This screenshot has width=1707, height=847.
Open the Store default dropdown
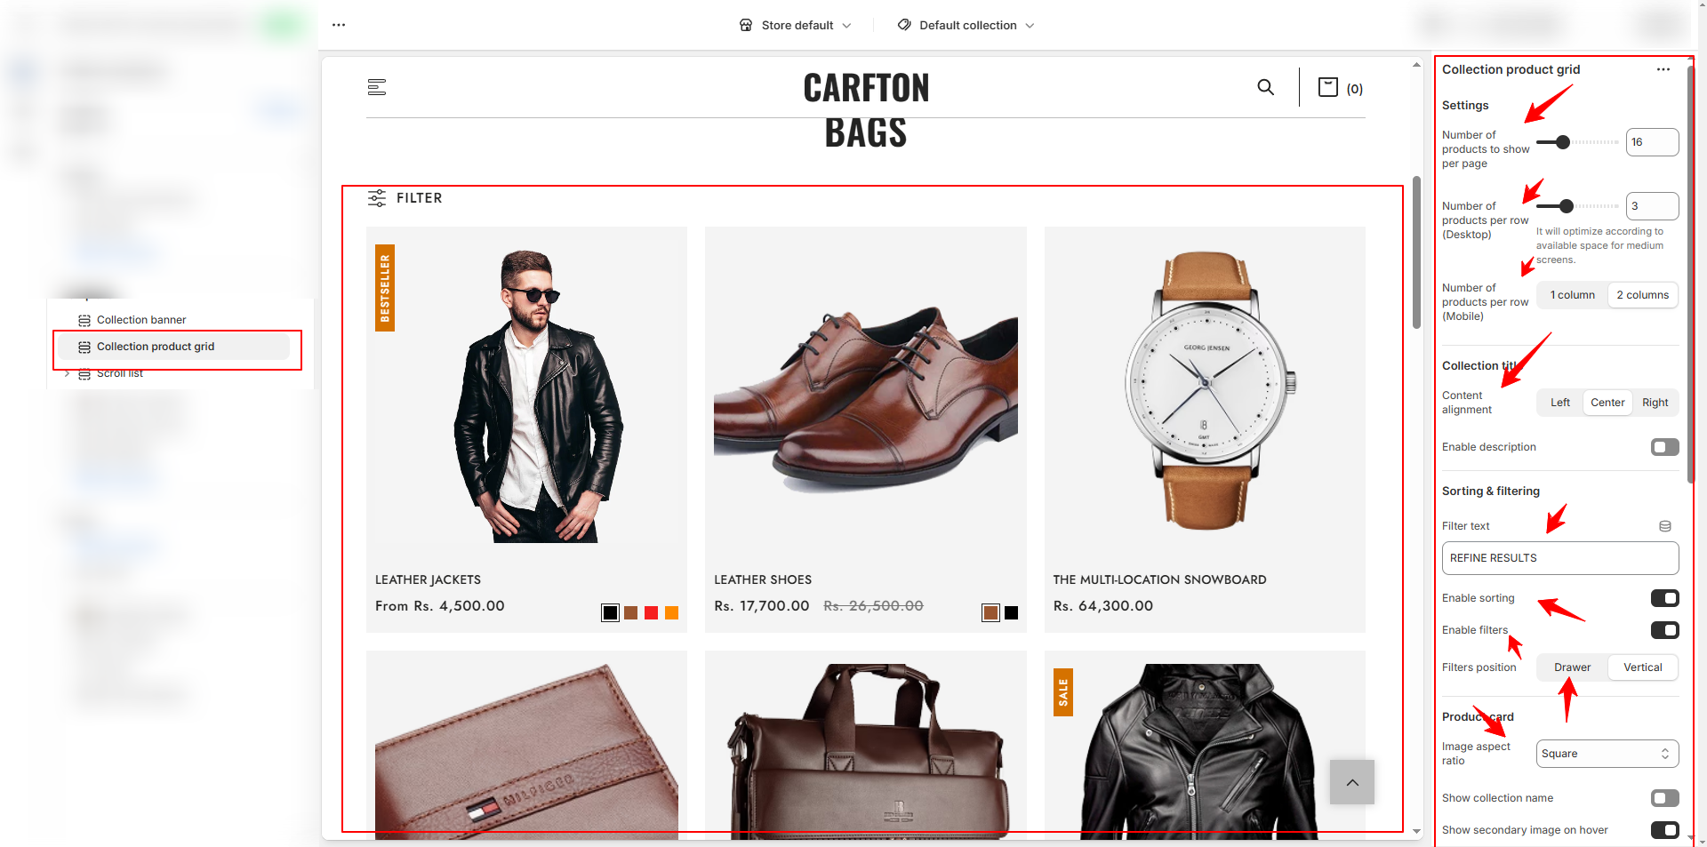(796, 25)
